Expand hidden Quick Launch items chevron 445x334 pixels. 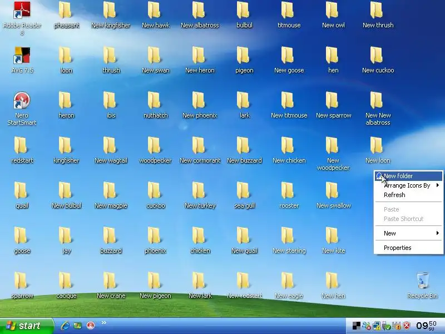(103, 323)
